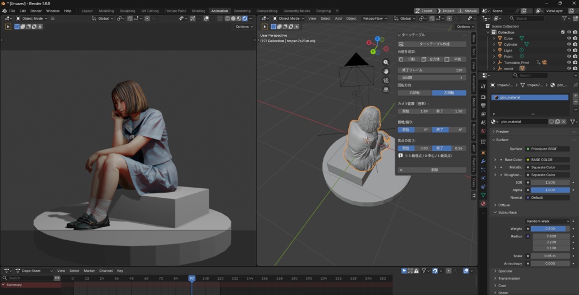579x295 pixels.
Task: Switch perspective/orthographic grid gizmo icon
Action: click(x=386, y=89)
